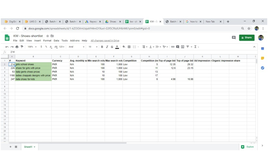Move document using folder icon
The height and width of the screenshot is (151, 268).
point(52,36)
